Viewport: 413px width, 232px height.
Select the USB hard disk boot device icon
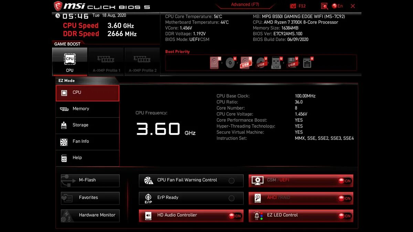click(246, 63)
